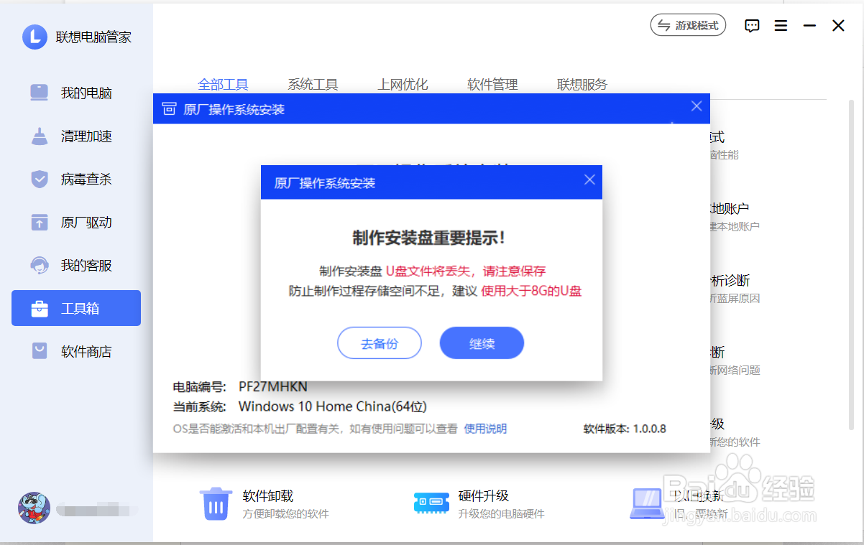The height and width of the screenshot is (545, 864).
Task: Click the 清理加速 broom icon
Action: 40,136
